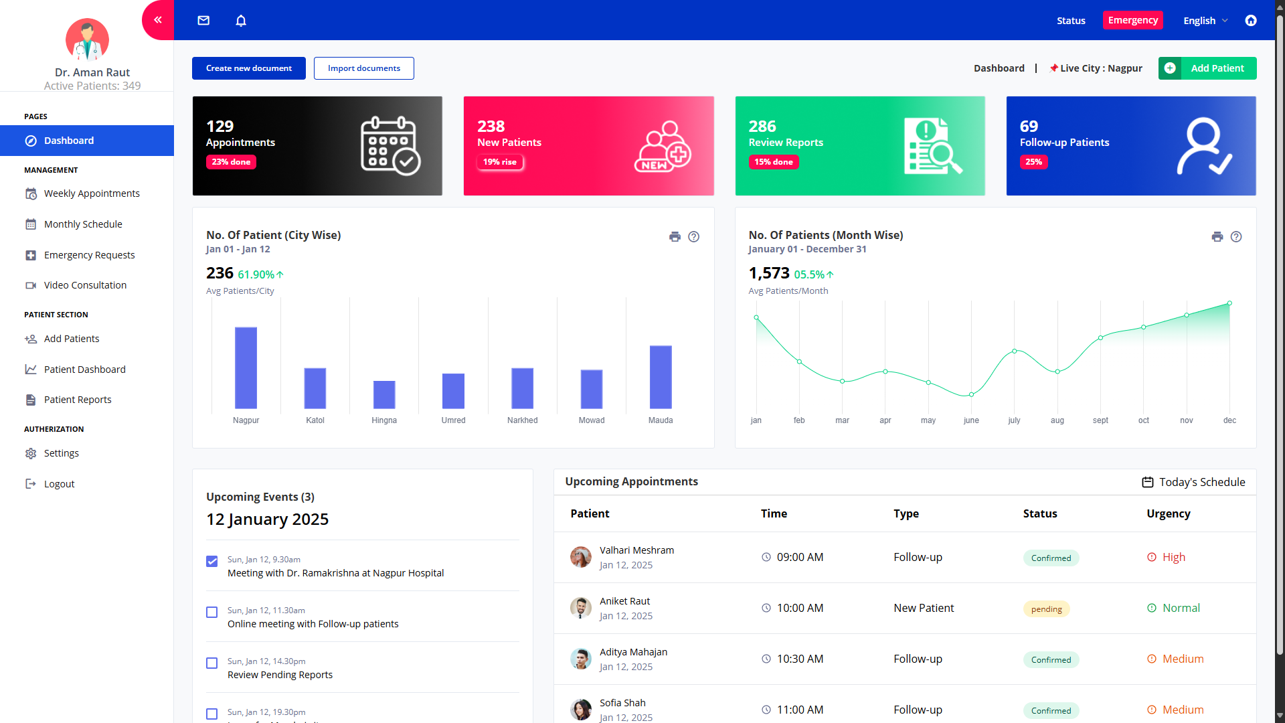The height and width of the screenshot is (723, 1285).
Task: Click print icon on City Wise chart
Action: 675,236
